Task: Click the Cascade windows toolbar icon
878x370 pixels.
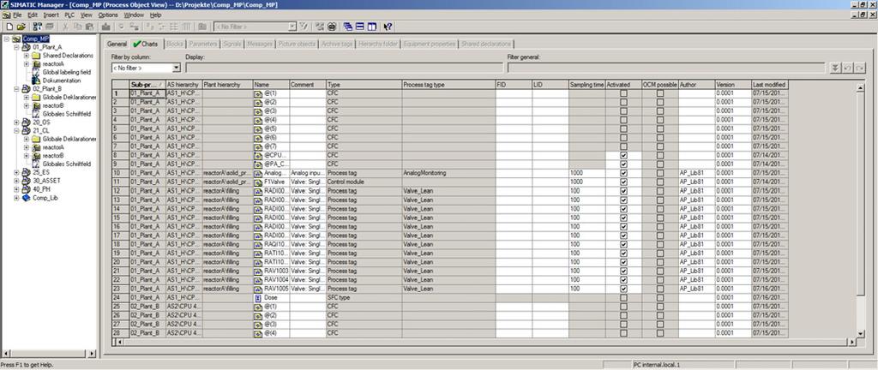Action: pyautogui.click(x=348, y=27)
